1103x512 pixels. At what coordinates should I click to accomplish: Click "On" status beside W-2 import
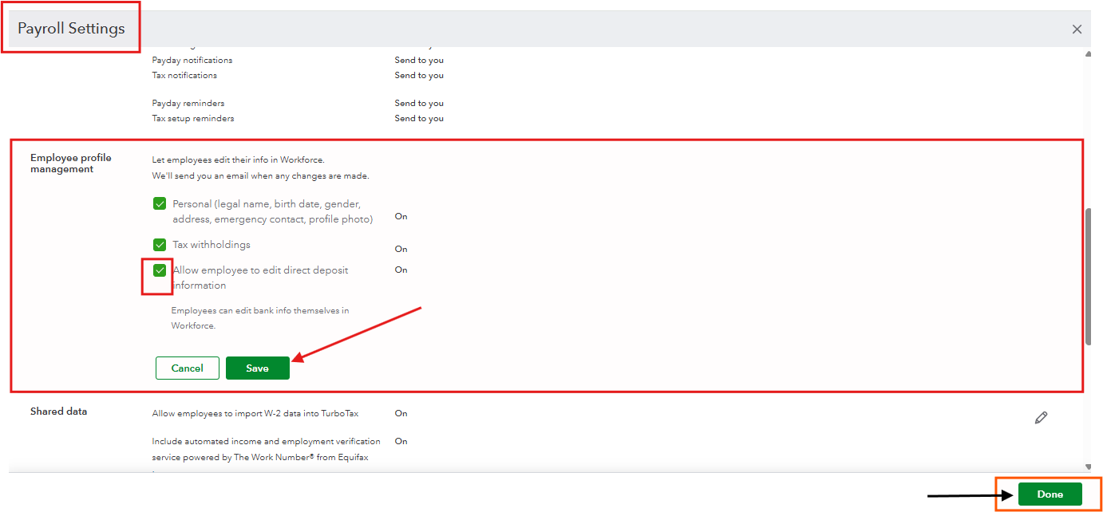(401, 413)
